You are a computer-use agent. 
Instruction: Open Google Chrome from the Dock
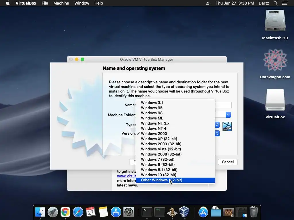pos(65,212)
